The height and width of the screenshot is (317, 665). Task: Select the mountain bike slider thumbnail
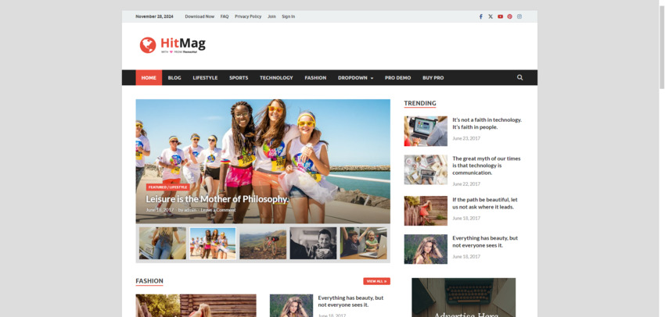click(x=263, y=244)
